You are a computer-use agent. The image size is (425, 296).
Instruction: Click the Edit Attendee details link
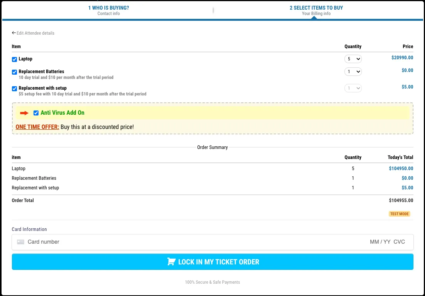(35, 33)
